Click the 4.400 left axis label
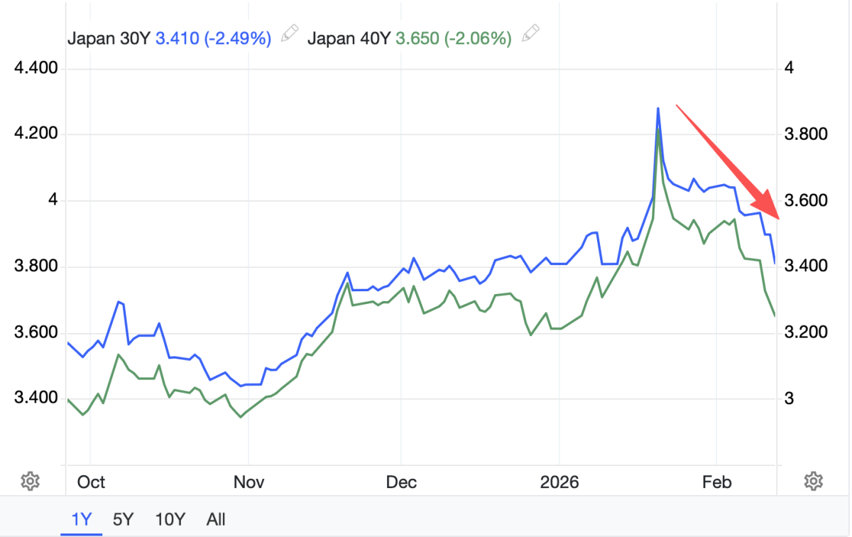This screenshot has width=852, height=537. [x=35, y=69]
